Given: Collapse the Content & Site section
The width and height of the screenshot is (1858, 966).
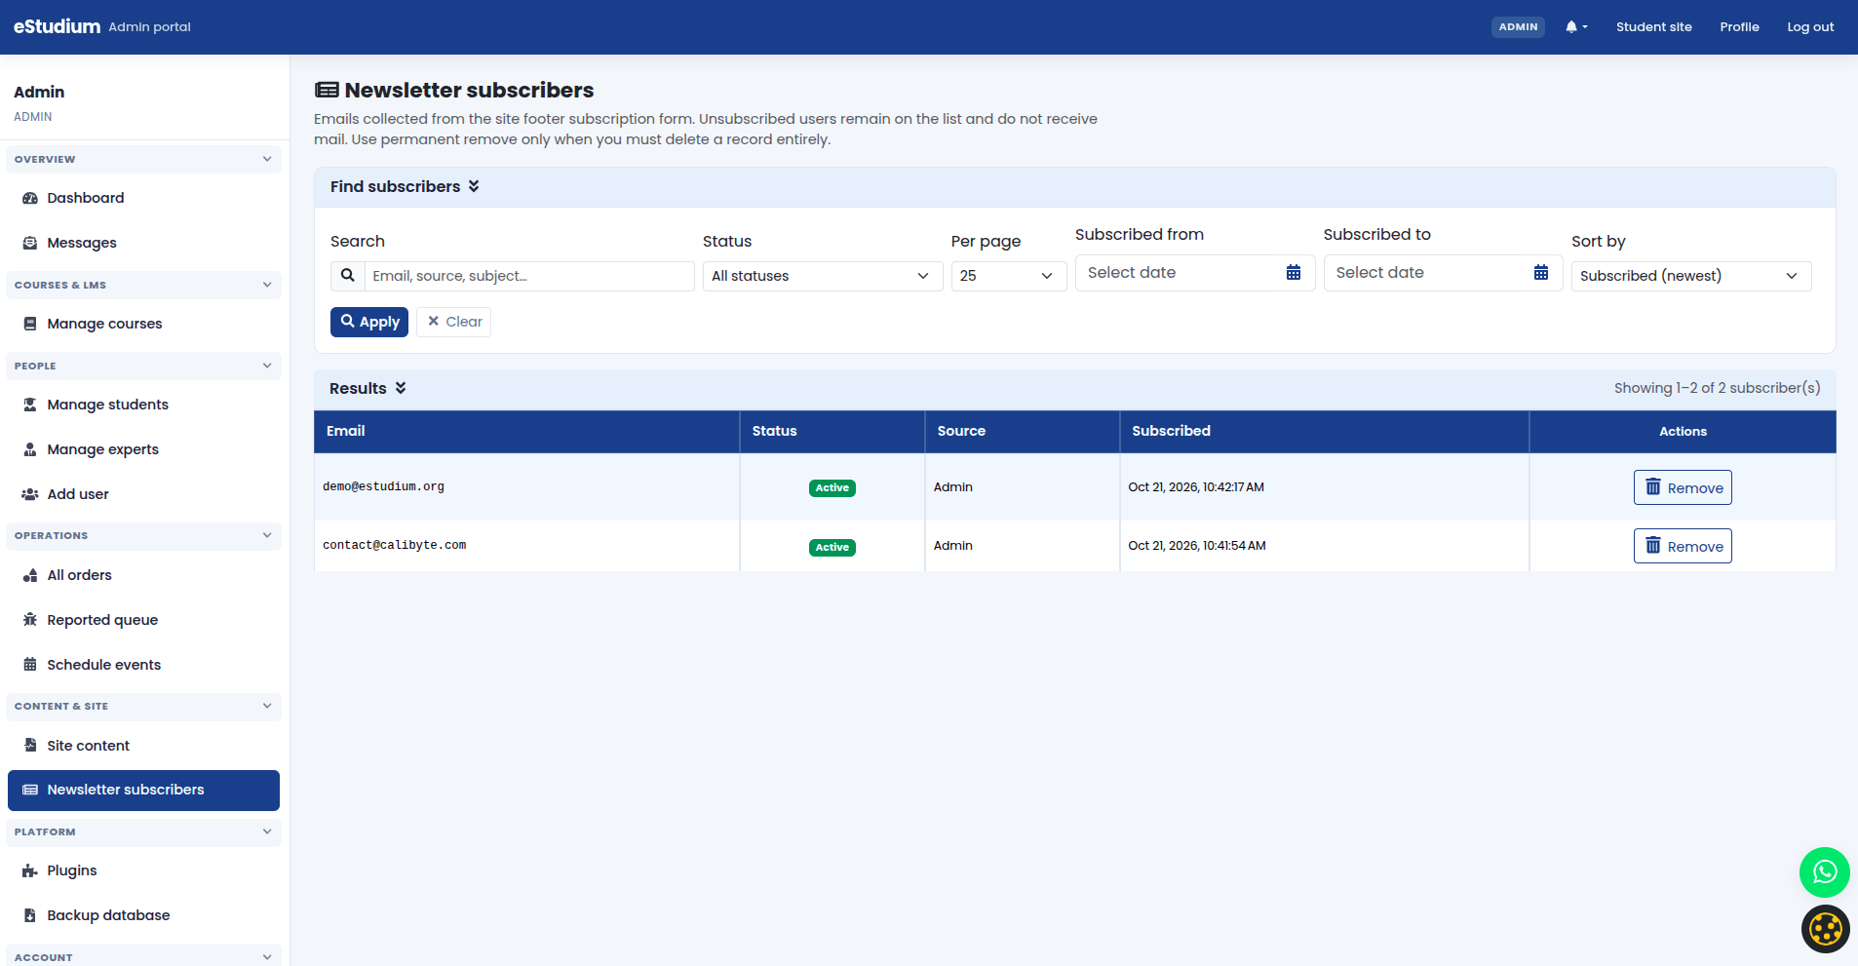Looking at the screenshot, I should pos(143,707).
